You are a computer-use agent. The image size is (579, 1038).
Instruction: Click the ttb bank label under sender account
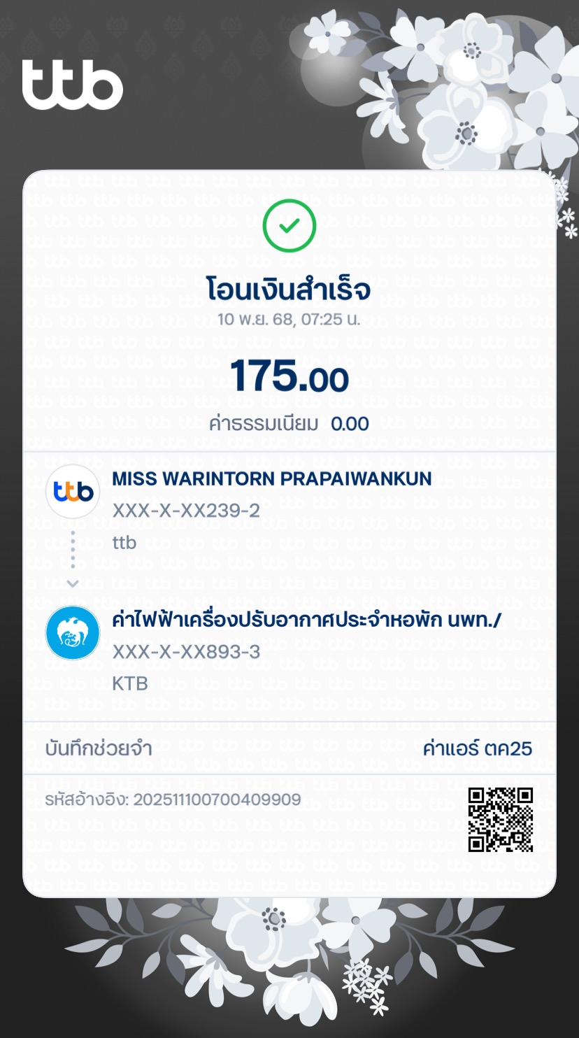[x=124, y=543]
